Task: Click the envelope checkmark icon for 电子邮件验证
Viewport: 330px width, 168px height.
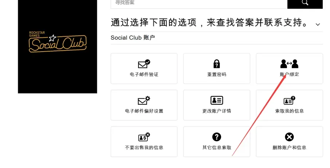Action: tap(144, 64)
